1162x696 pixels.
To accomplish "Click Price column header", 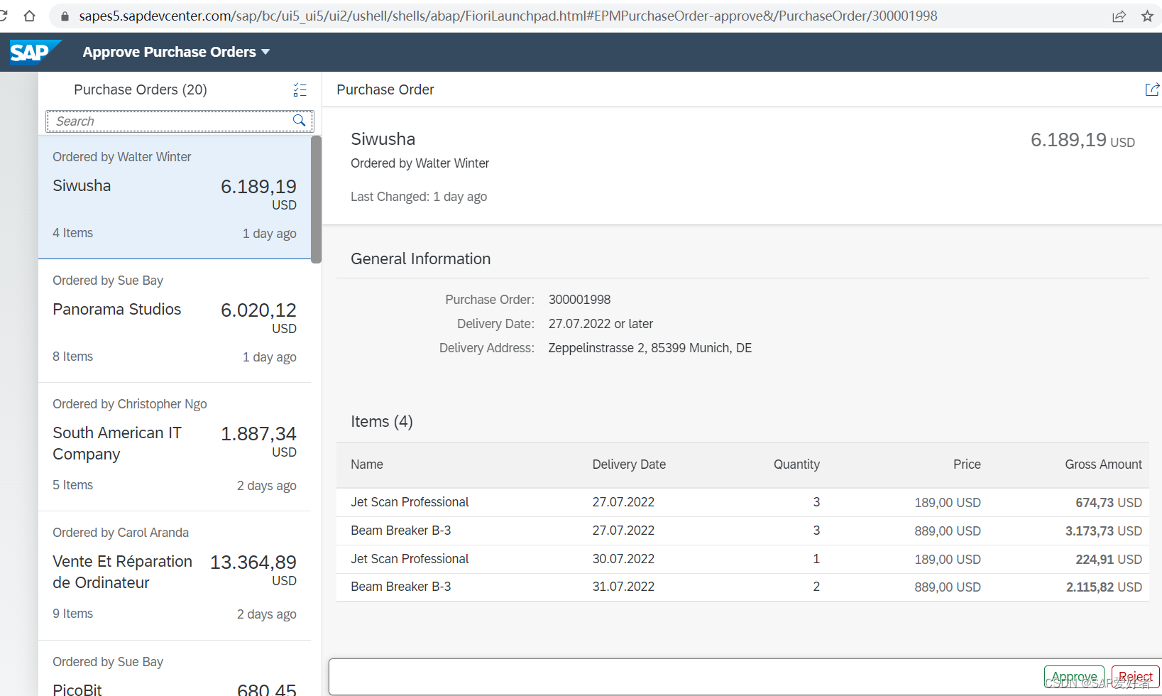I will pyautogui.click(x=967, y=464).
